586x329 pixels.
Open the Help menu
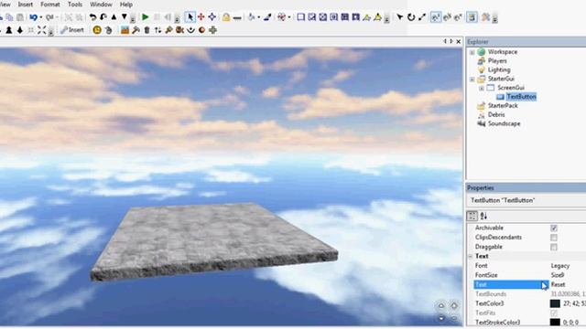[x=126, y=5]
